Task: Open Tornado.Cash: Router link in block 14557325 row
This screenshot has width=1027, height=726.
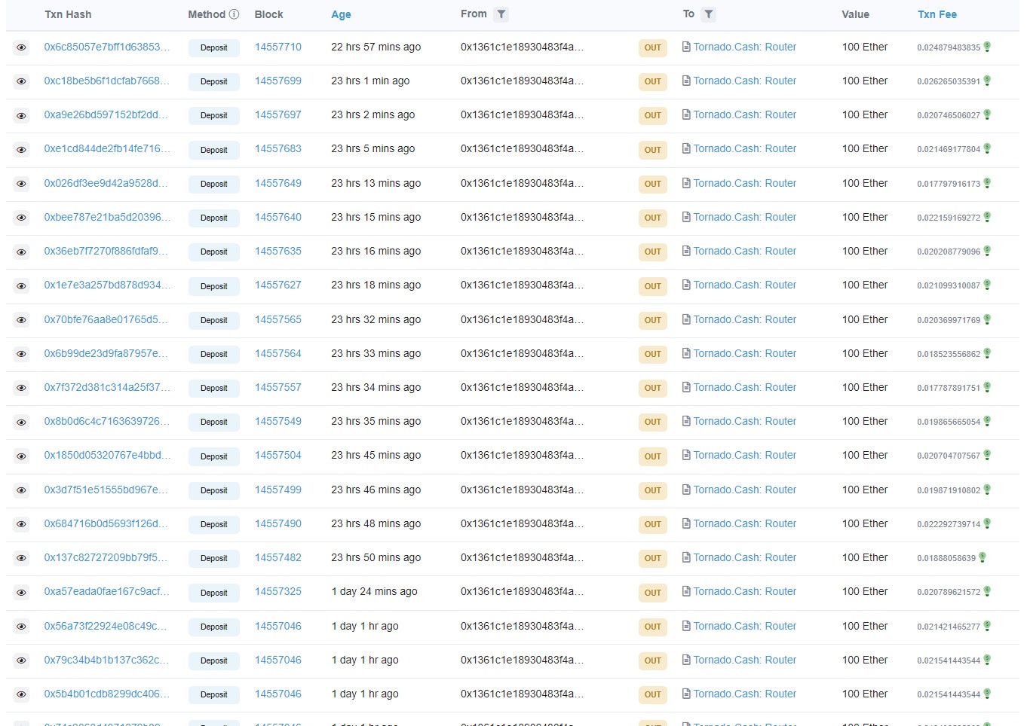Action: (x=744, y=591)
